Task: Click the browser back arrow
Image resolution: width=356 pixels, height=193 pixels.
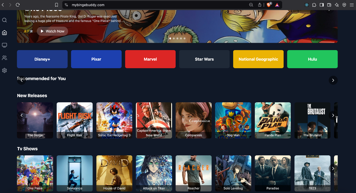Action: click(3, 5)
